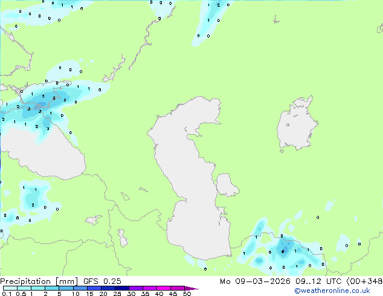The width and height of the screenshot is (383, 296).
Task: Pick the 0.1–0.5 mm palest legend swatch
Action: [10, 288]
